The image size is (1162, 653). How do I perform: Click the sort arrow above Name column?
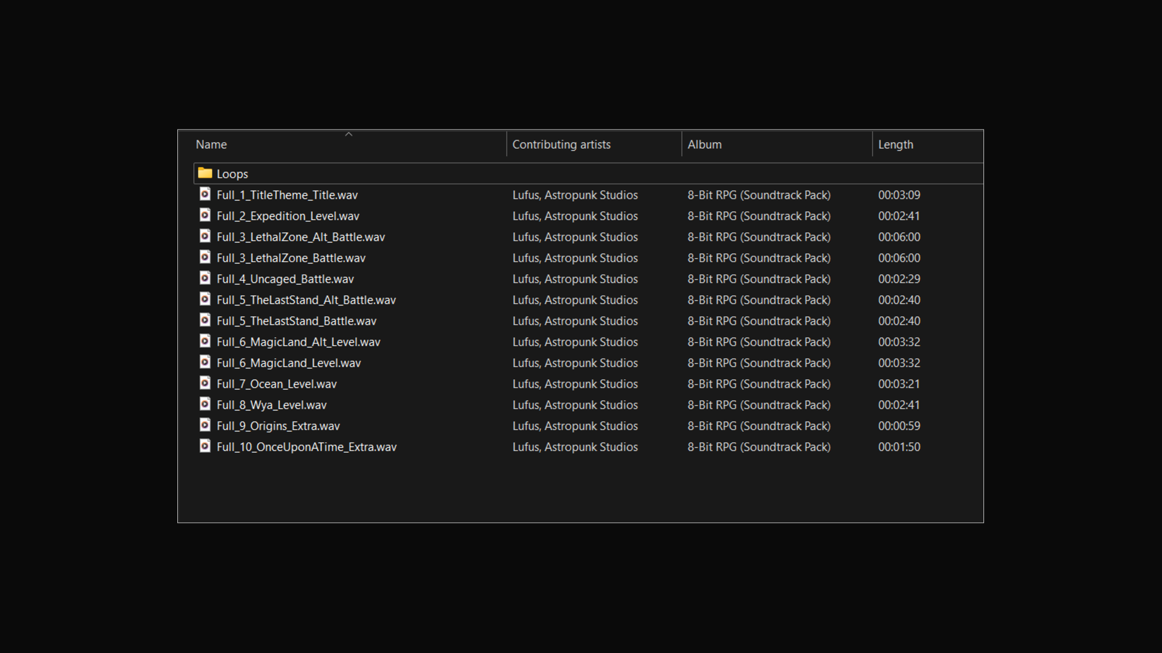click(349, 134)
